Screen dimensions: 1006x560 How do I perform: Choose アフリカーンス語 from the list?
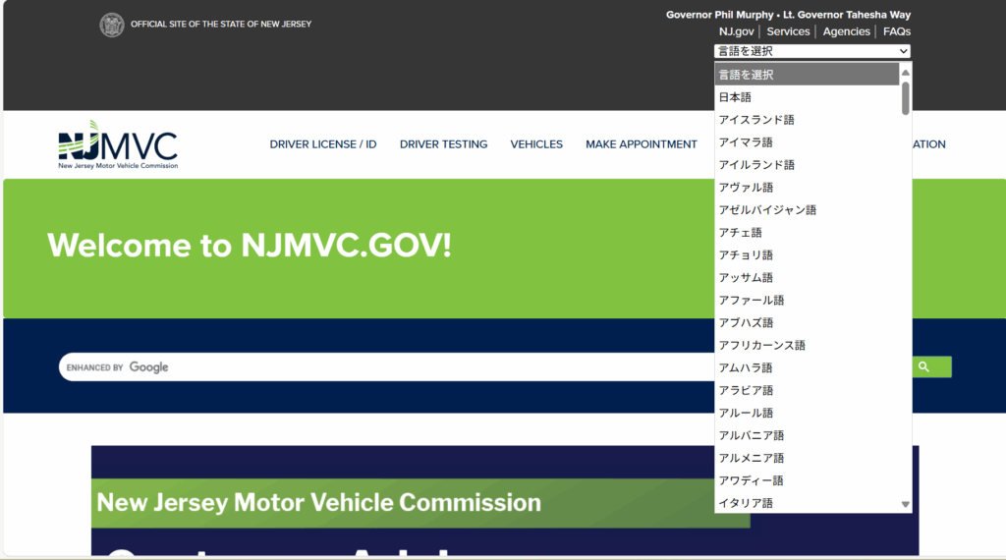761,345
